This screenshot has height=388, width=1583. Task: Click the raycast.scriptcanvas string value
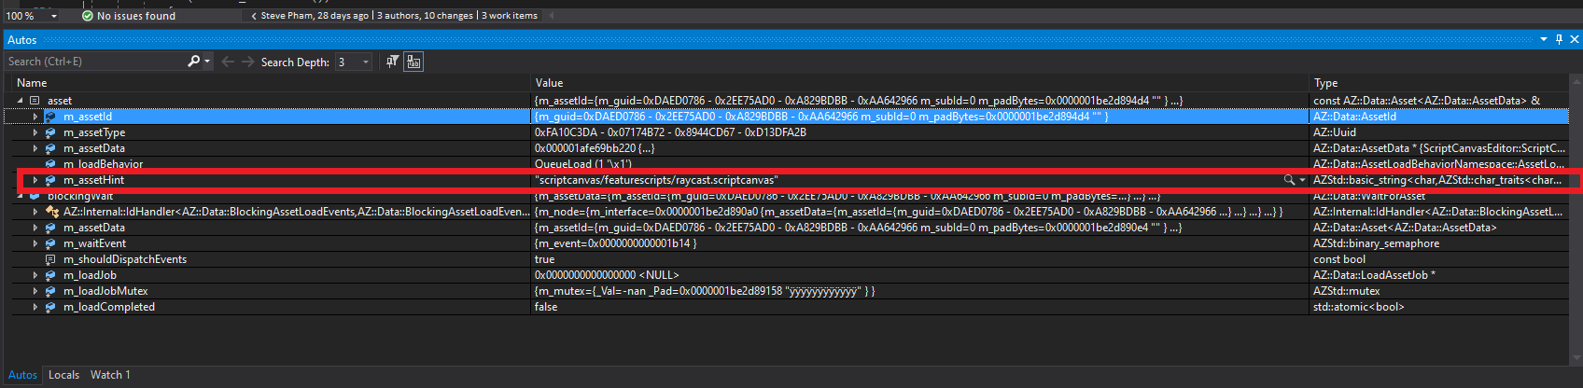(656, 180)
